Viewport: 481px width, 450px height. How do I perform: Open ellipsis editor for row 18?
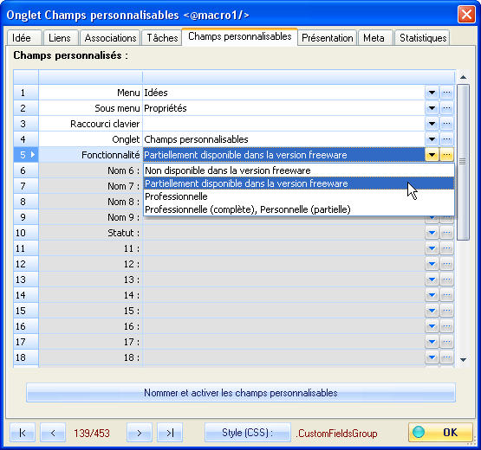pos(446,357)
